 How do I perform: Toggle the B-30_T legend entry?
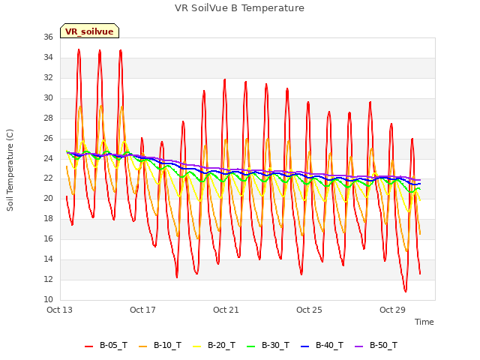(x=268, y=346)
